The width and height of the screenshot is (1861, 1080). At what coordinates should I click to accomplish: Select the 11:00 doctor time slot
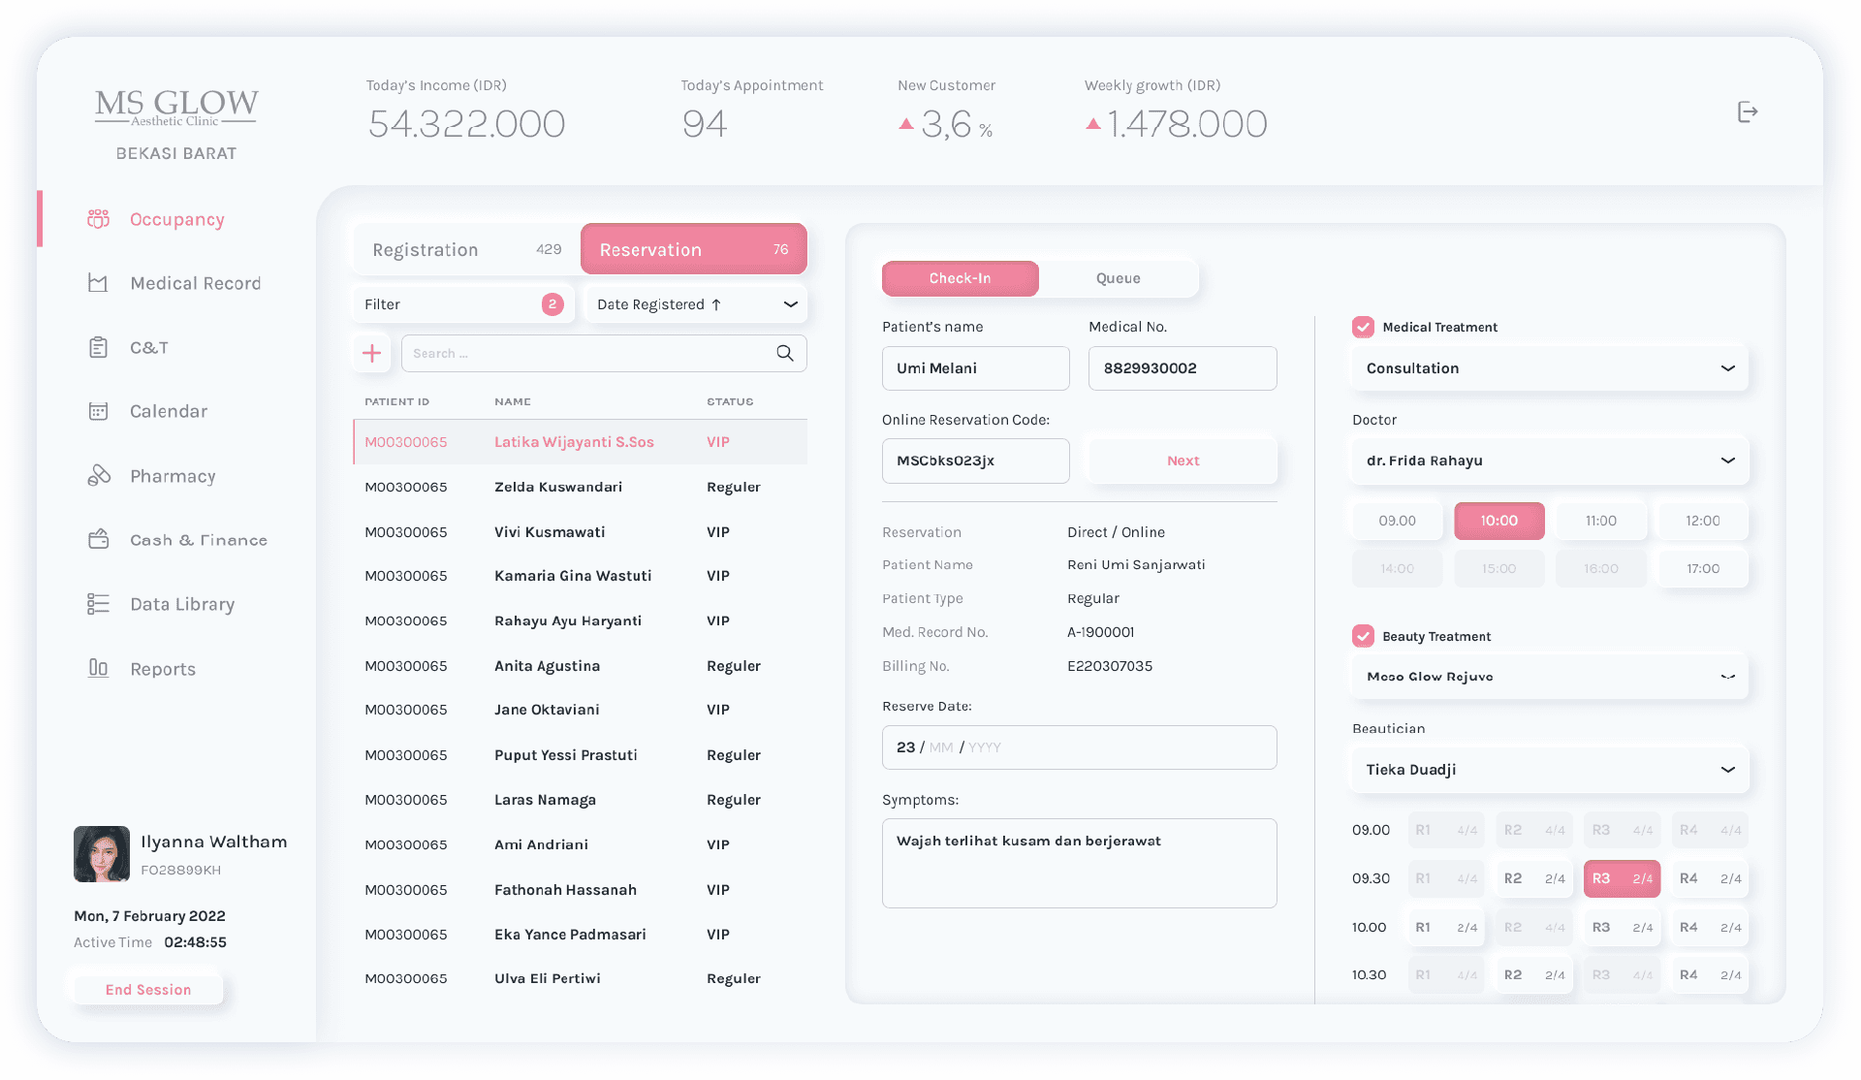coord(1600,521)
